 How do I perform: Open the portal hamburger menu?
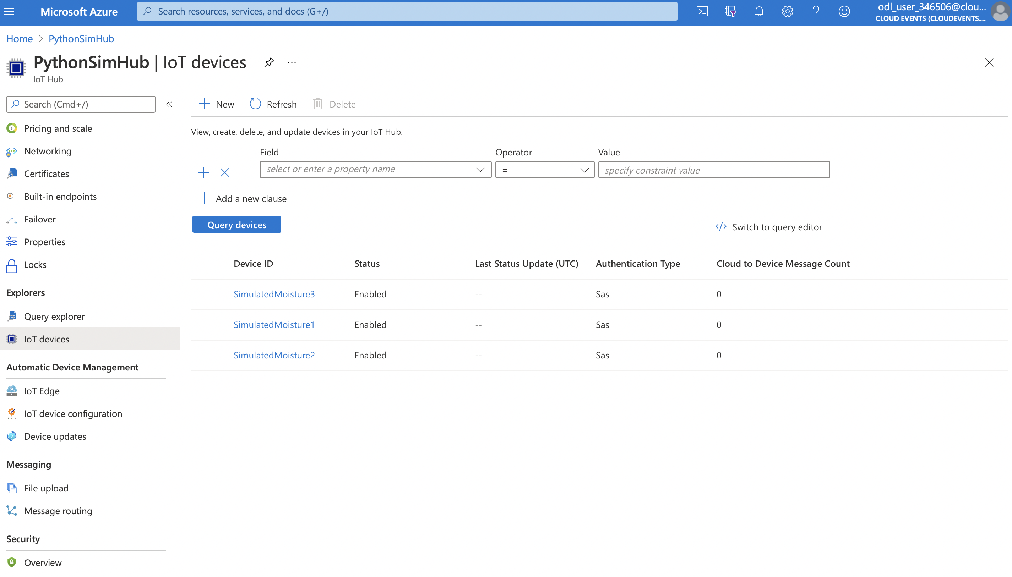[10, 11]
